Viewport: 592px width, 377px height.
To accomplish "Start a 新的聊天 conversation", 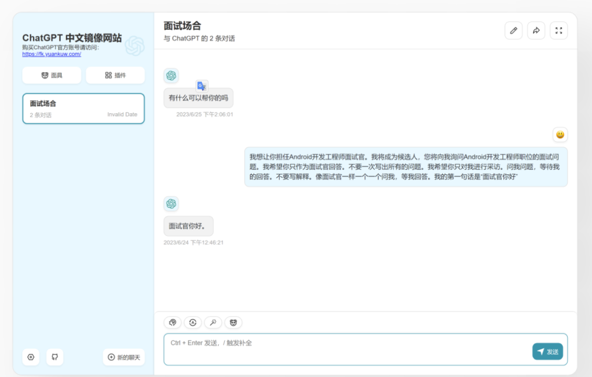I will coord(124,357).
